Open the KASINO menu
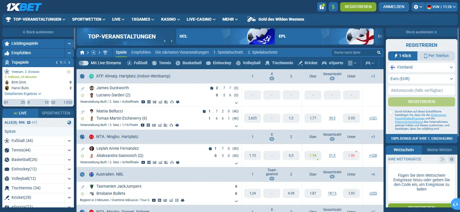The width and height of the screenshot is (460, 212). coord(170,19)
